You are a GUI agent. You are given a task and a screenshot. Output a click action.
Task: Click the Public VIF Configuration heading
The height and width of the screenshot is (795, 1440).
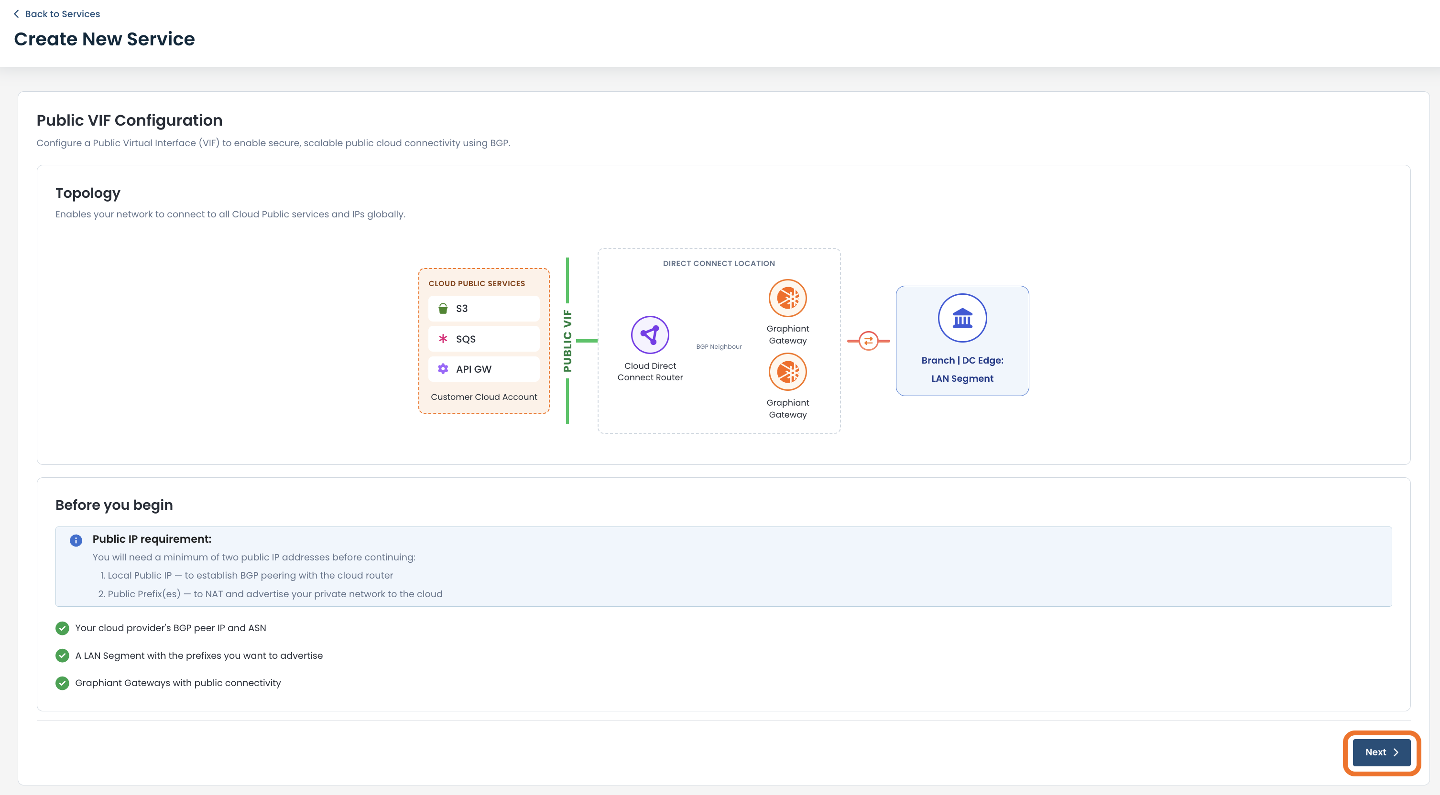point(129,120)
